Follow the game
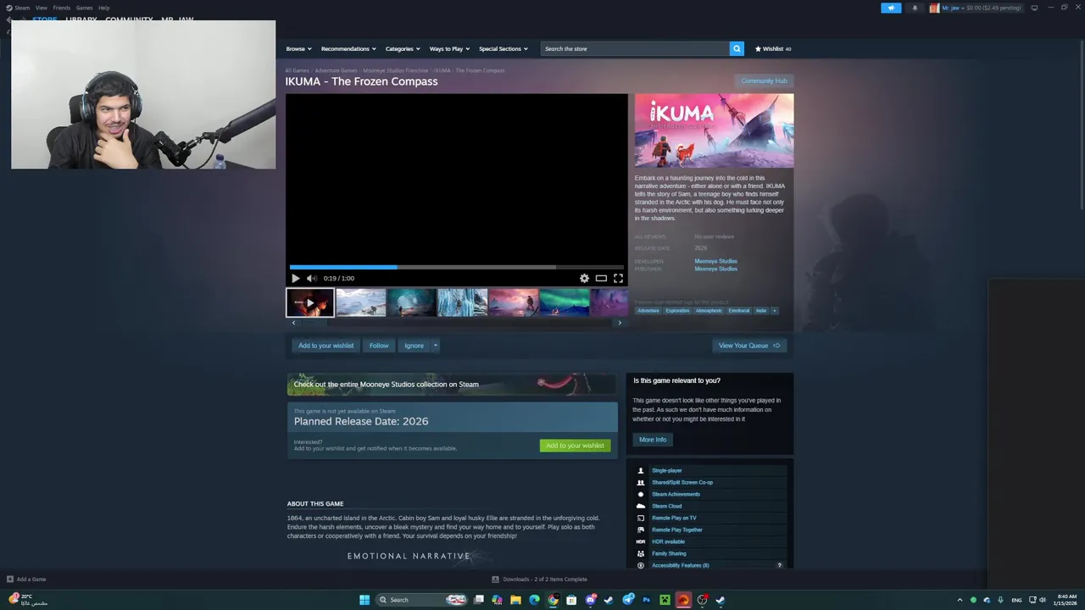 (x=379, y=346)
